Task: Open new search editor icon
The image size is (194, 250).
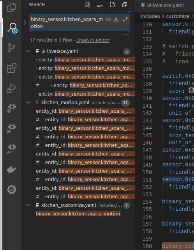Action: [x=112, y=5]
